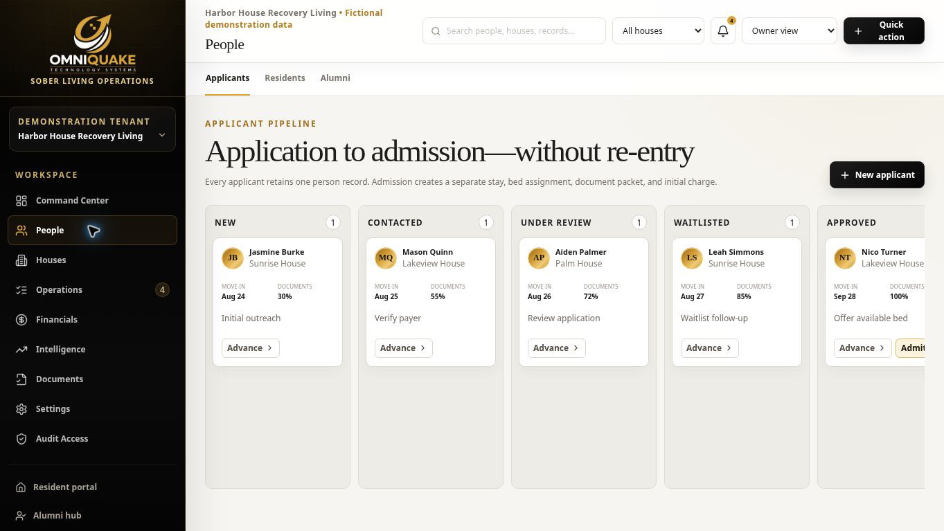Click the Quick action button
Screen dimensions: 944x531
(x=884, y=30)
